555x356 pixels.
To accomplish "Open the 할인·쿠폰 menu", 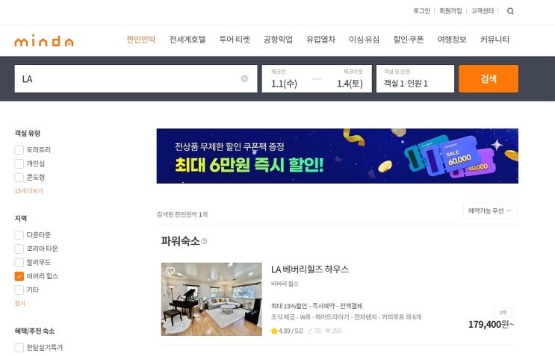I will click(x=409, y=40).
